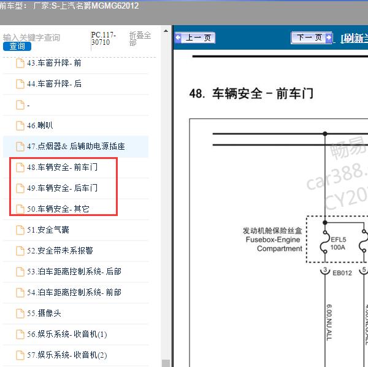
Task: Click the EB012 connector label
Action: [x=342, y=273]
